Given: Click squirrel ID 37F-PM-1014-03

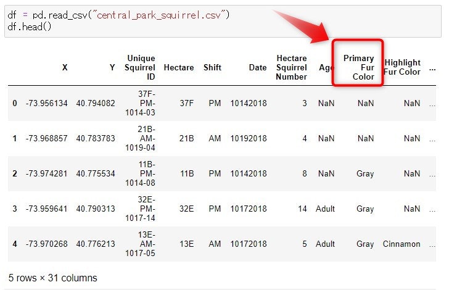Looking at the screenshot, I should [x=140, y=103].
